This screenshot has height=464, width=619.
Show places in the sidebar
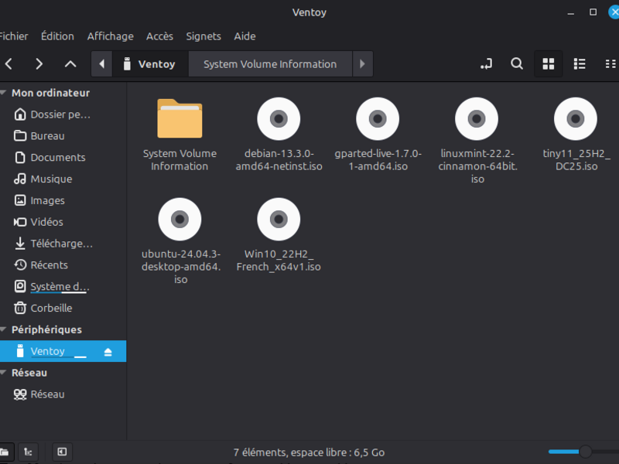(x=5, y=452)
